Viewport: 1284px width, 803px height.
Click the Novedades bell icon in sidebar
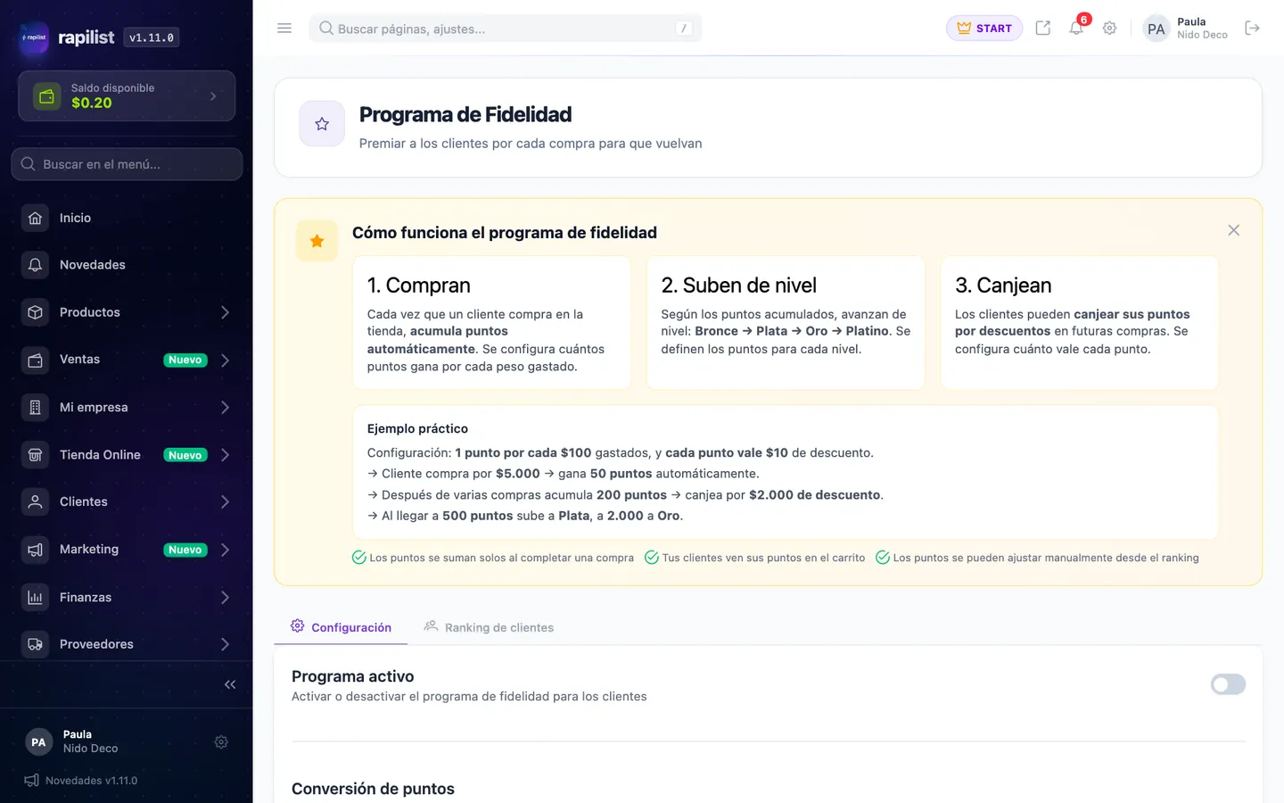[x=35, y=265]
